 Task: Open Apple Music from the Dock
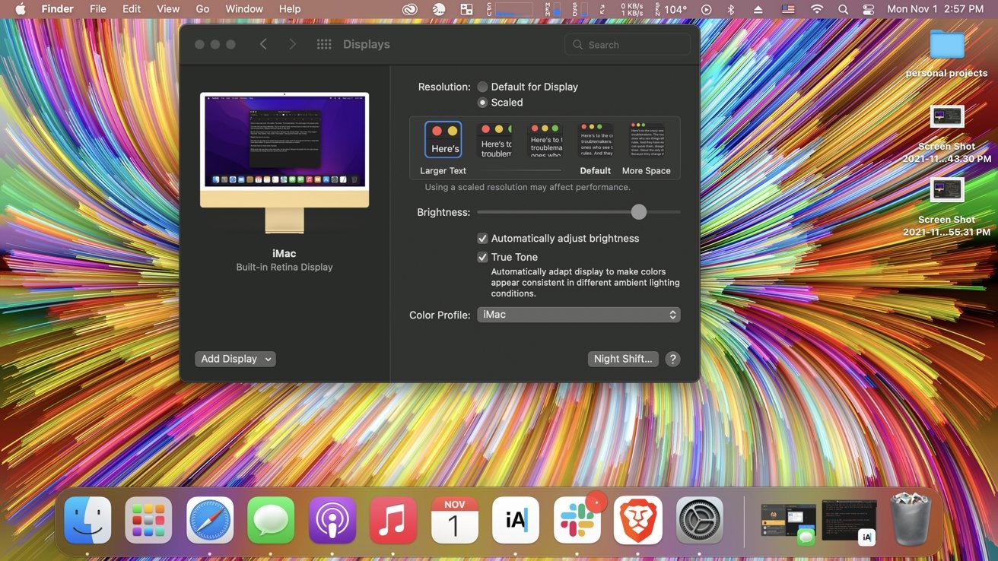tap(393, 521)
